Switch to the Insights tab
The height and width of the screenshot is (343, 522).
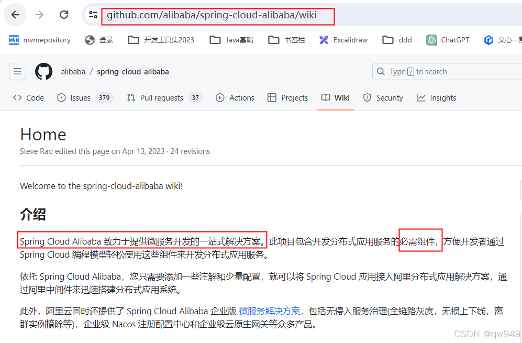(x=436, y=97)
